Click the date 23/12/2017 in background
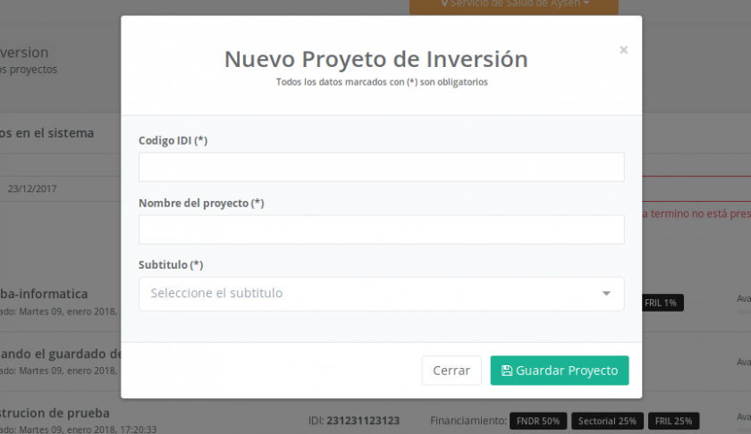This screenshot has height=434, width=751. [x=32, y=188]
